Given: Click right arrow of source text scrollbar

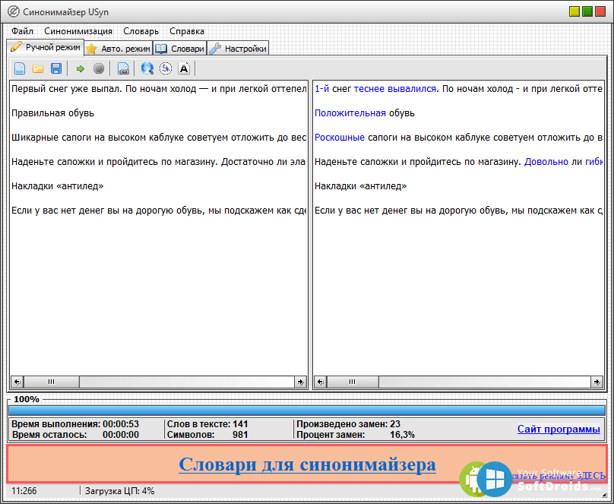Looking at the screenshot, I should [300, 382].
